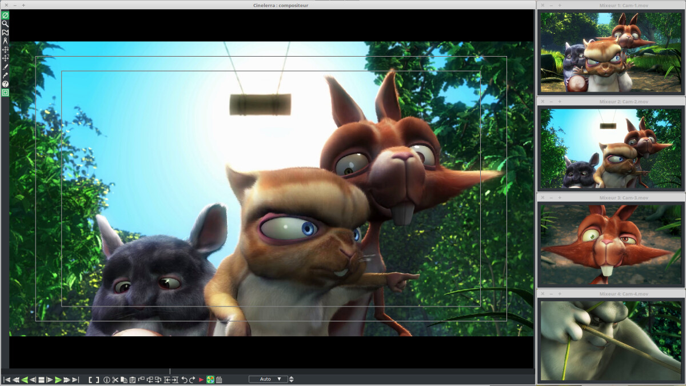The image size is (686, 386).
Task: Select the eyedropper color picker tool
Action: 5,75
